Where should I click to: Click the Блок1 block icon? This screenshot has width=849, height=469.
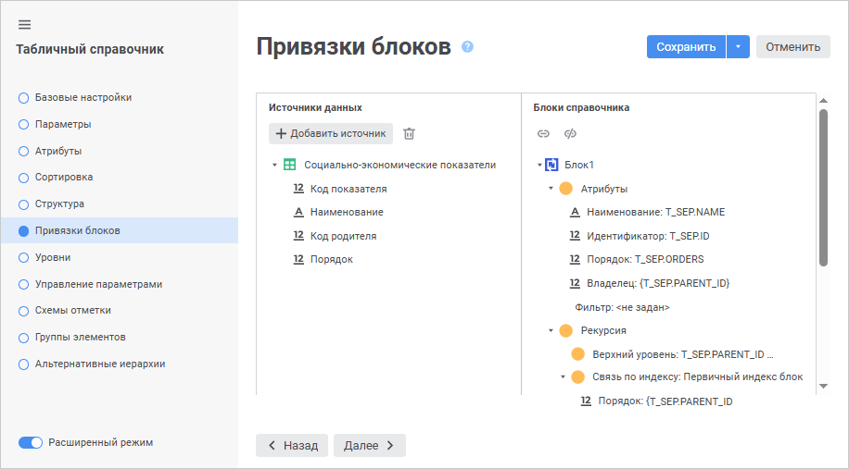point(551,165)
